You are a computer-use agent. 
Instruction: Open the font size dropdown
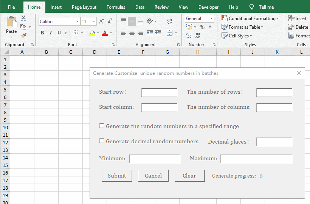click(94, 21)
